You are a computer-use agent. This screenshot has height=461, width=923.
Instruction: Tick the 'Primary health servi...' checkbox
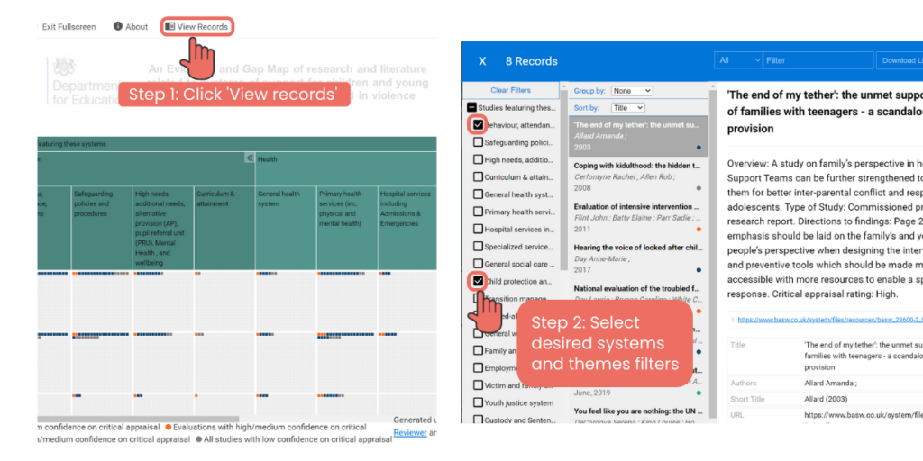click(478, 212)
